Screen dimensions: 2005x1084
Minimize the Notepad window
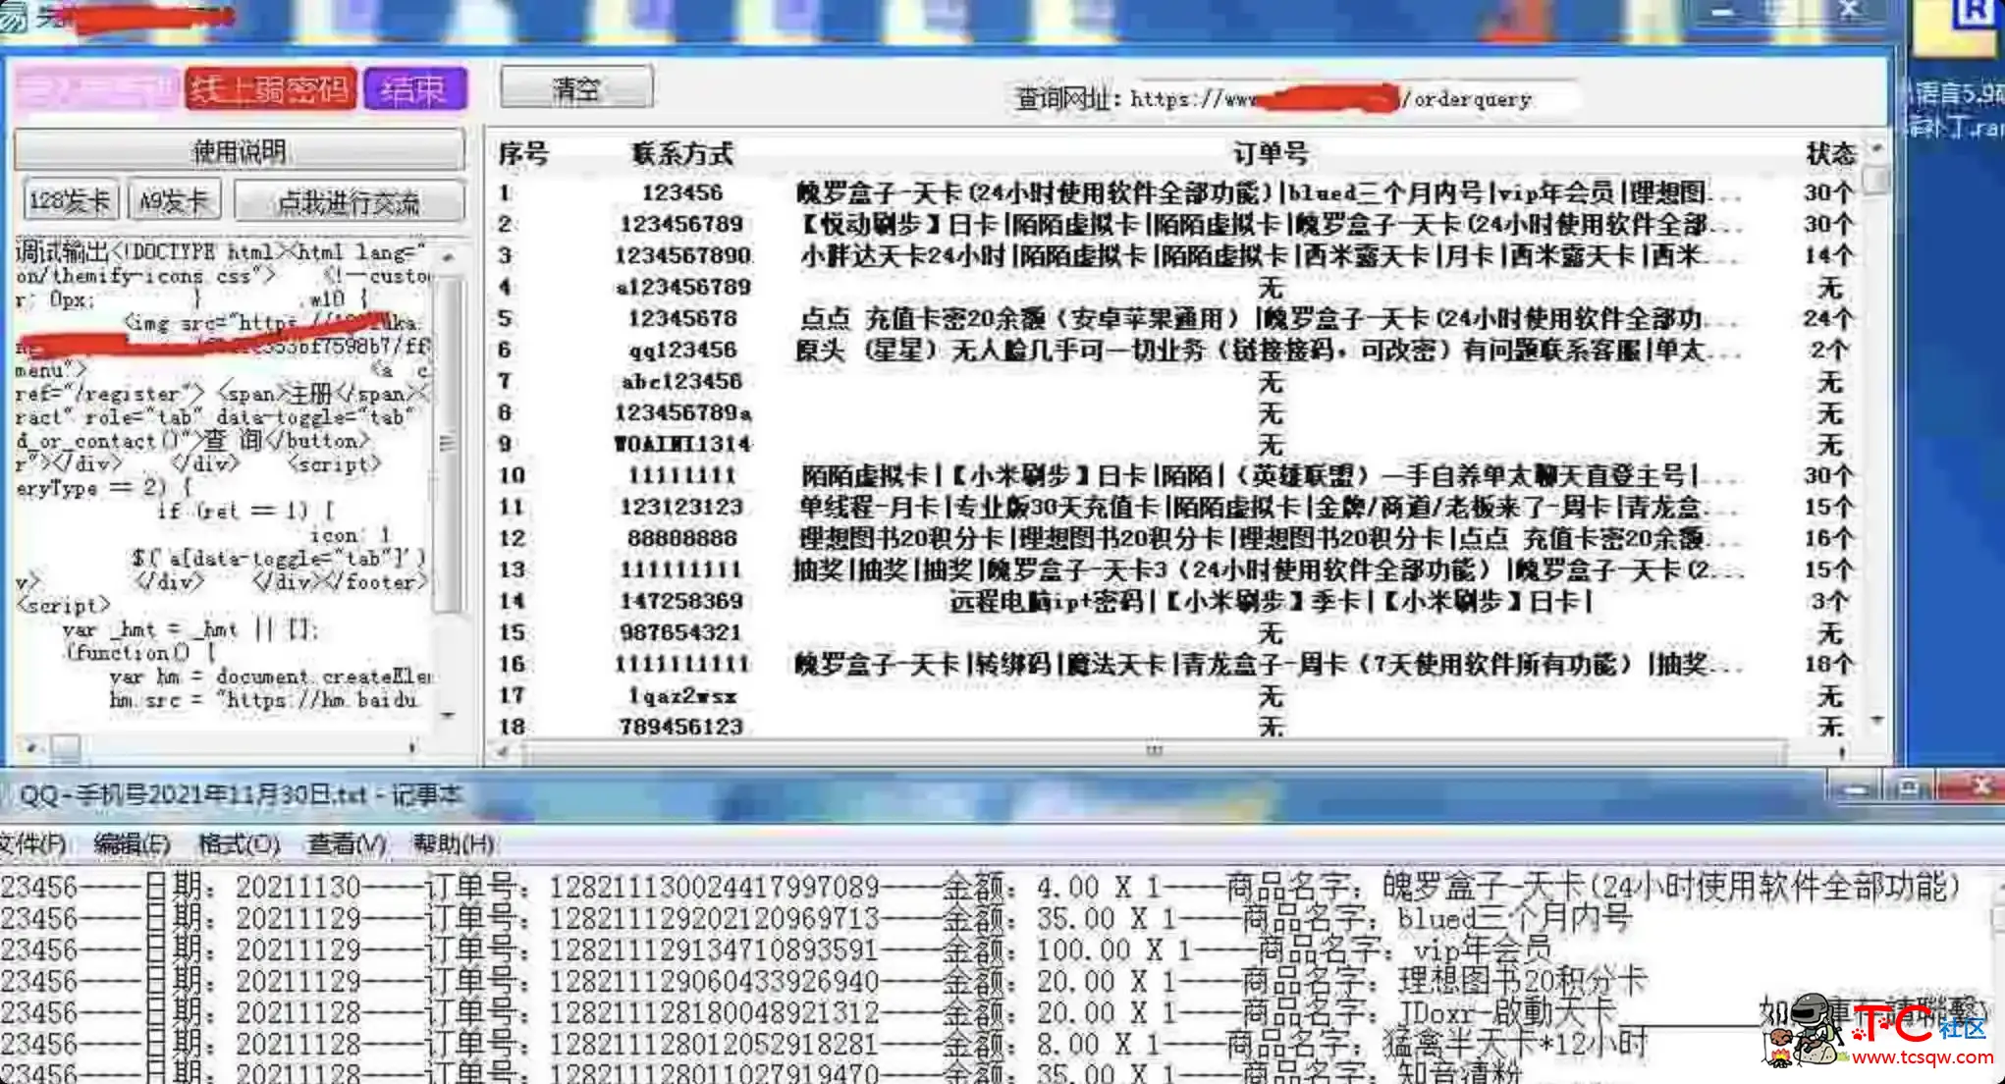[1856, 788]
